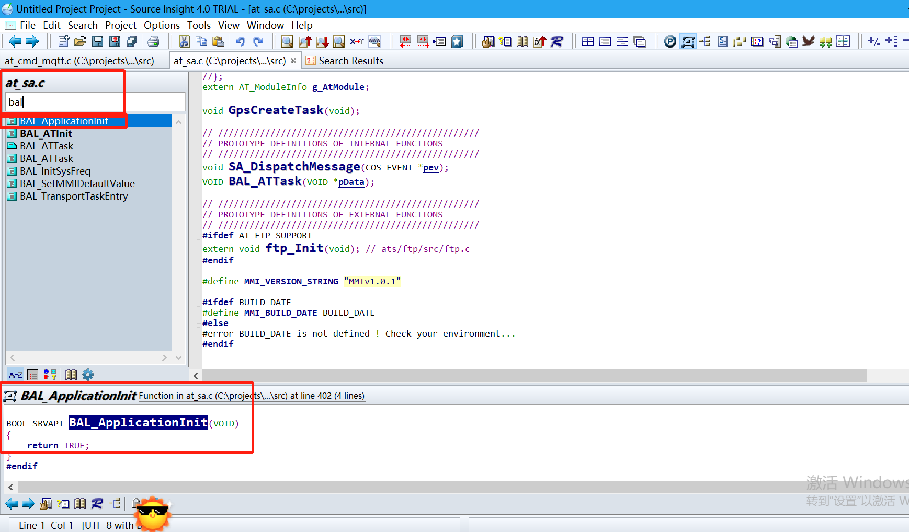Click the Project Window P icon
This screenshot has width=909, height=532.
[669, 41]
